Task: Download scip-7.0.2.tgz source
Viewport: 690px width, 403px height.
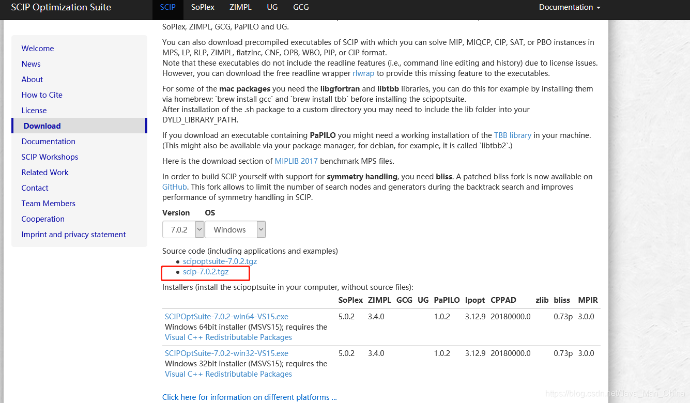Action: tap(206, 272)
